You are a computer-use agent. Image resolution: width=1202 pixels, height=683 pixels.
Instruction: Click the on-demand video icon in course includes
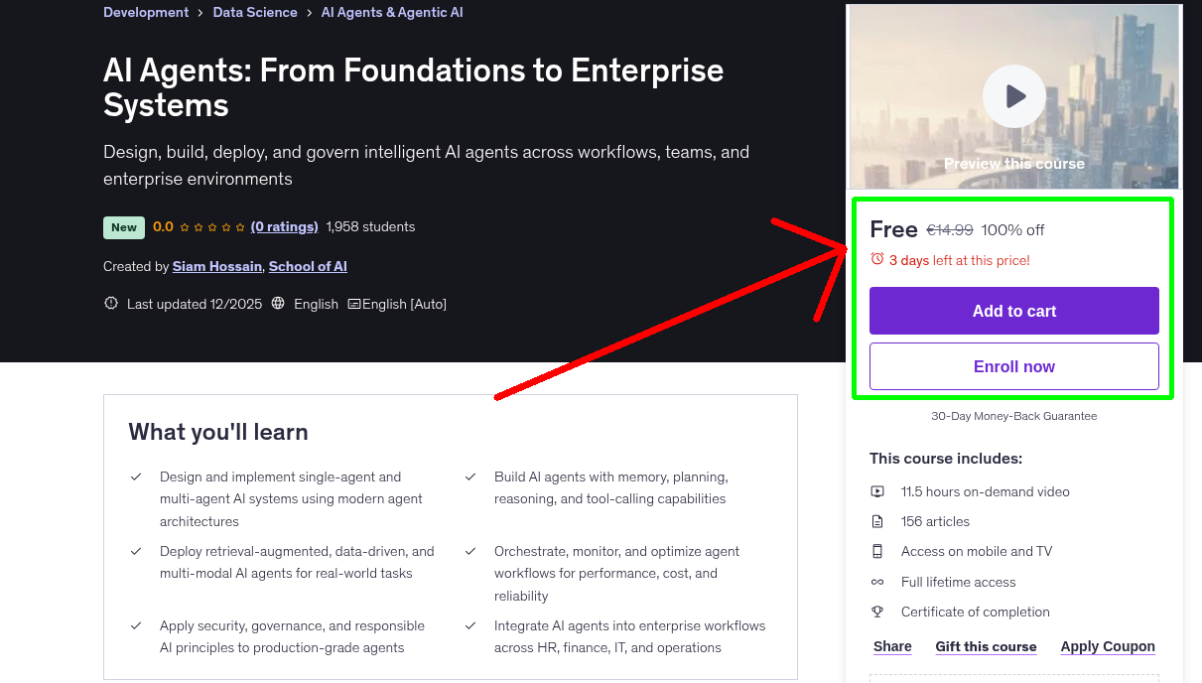[x=877, y=491]
